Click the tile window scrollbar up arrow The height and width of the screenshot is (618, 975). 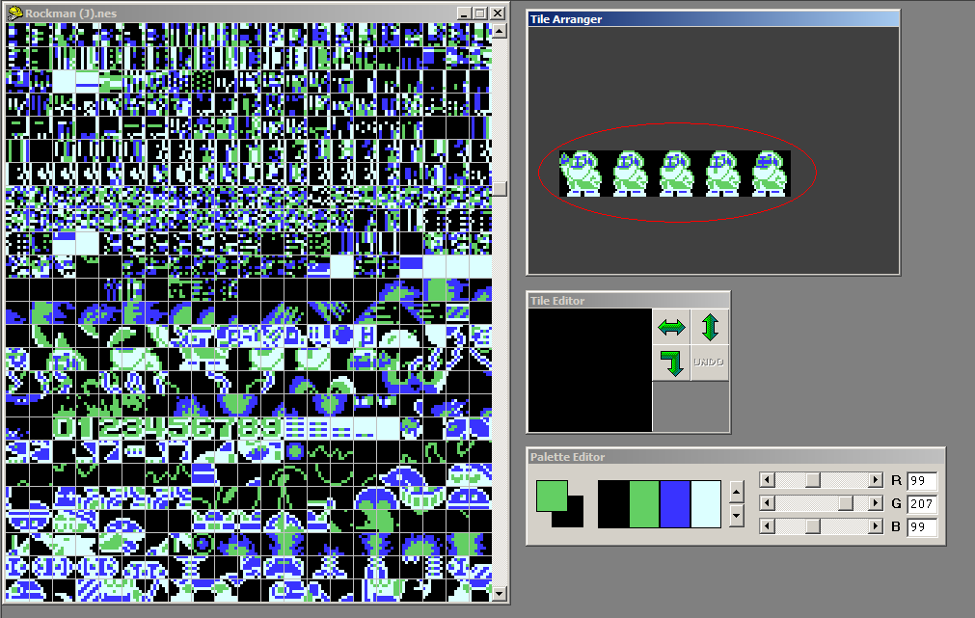(501, 30)
